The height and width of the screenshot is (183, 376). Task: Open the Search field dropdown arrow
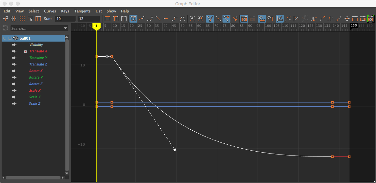pos(65,28)
